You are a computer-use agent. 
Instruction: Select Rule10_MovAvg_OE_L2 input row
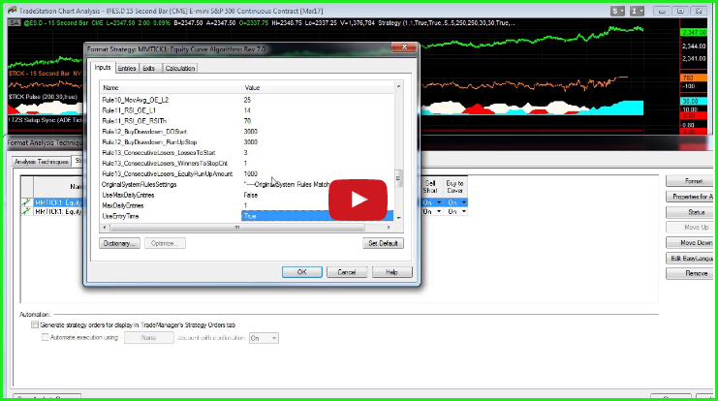tap(246, 100)
